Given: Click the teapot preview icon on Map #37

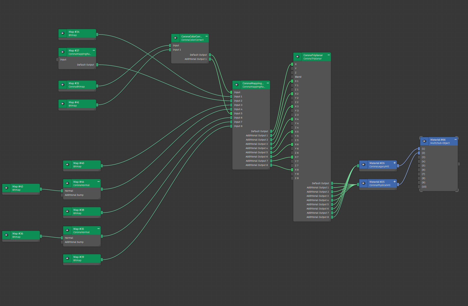Looking at the screenshot, I should coord(63,52).
